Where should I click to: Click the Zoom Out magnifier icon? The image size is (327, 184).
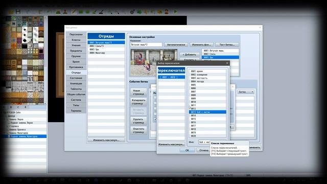coord(117,12)
